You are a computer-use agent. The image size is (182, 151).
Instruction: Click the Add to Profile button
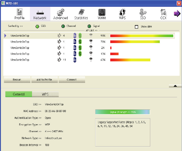pos(44,80)
